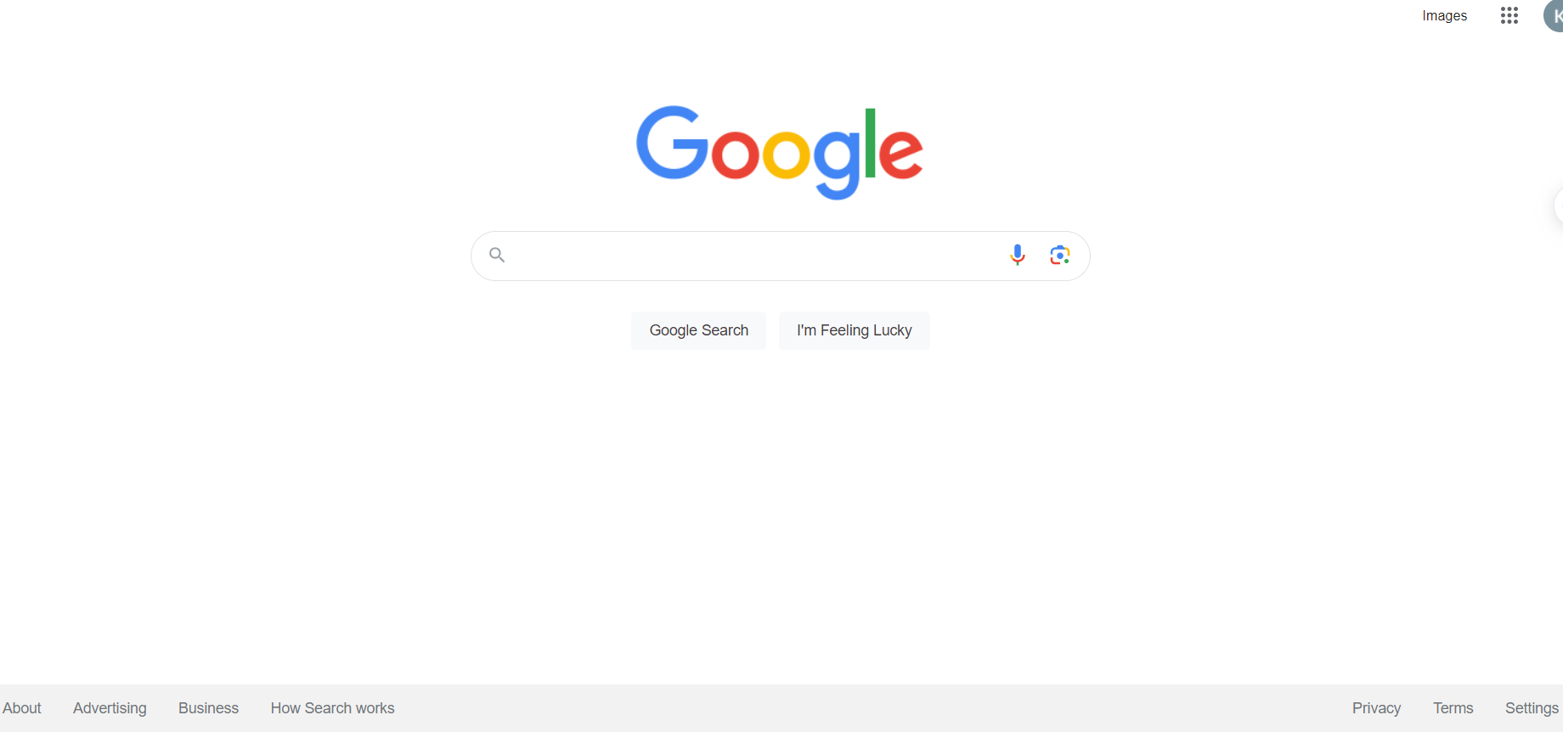
Task: Open the Advertising footer link
Action: [x=110, y=708]
